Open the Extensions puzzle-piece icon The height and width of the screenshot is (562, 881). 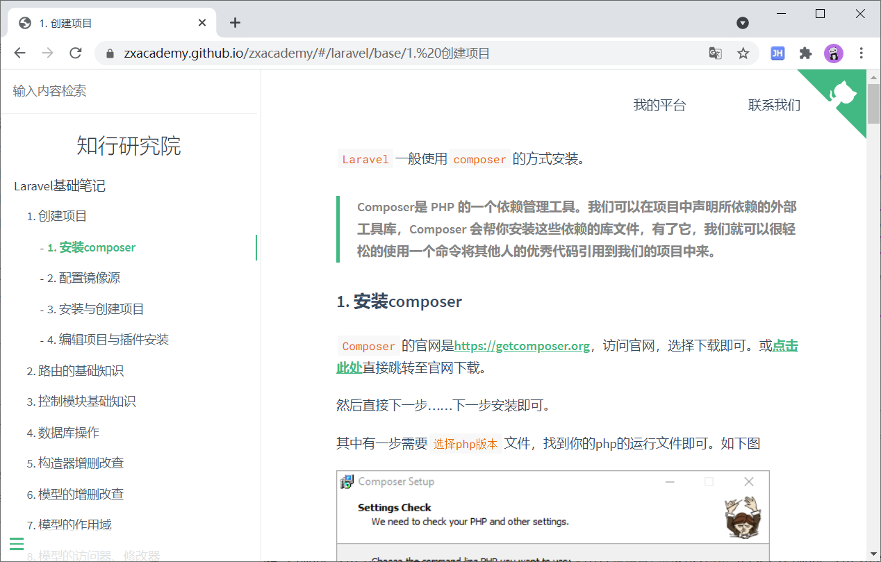click(805, 53)
